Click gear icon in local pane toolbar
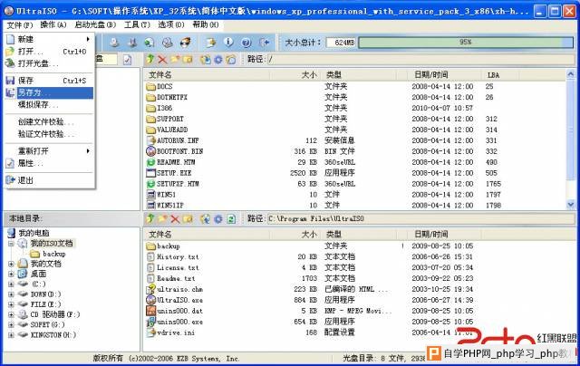This screenshot has width=580, height=366. (218, 219)
